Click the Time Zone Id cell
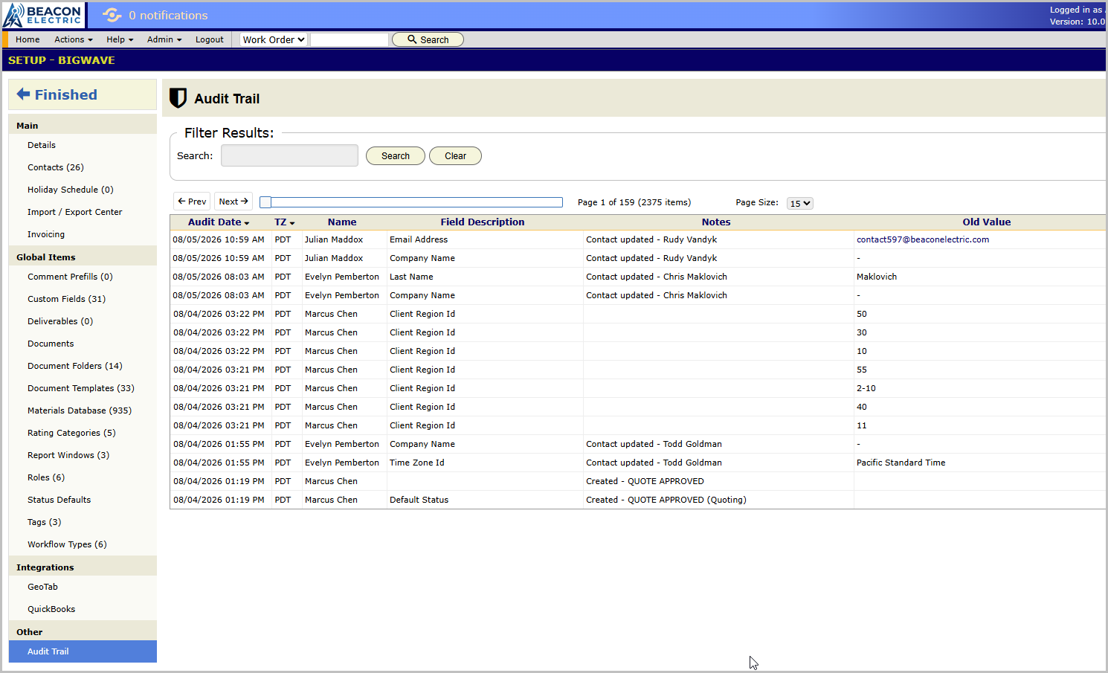Viewport: 1108px width, 673px height. click(417, 463)
